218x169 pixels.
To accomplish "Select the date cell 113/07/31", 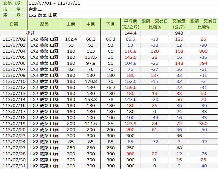I will (x=14, y=166).
